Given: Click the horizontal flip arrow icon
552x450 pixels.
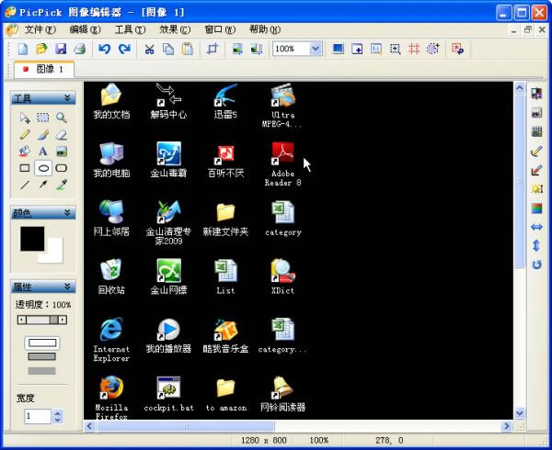Looking at the screenshot, I should click(x=536, y=227).
